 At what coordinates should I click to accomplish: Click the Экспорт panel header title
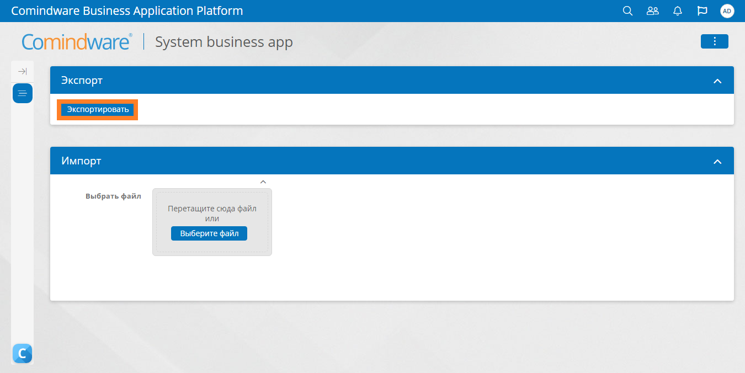(x=82, y=81)
